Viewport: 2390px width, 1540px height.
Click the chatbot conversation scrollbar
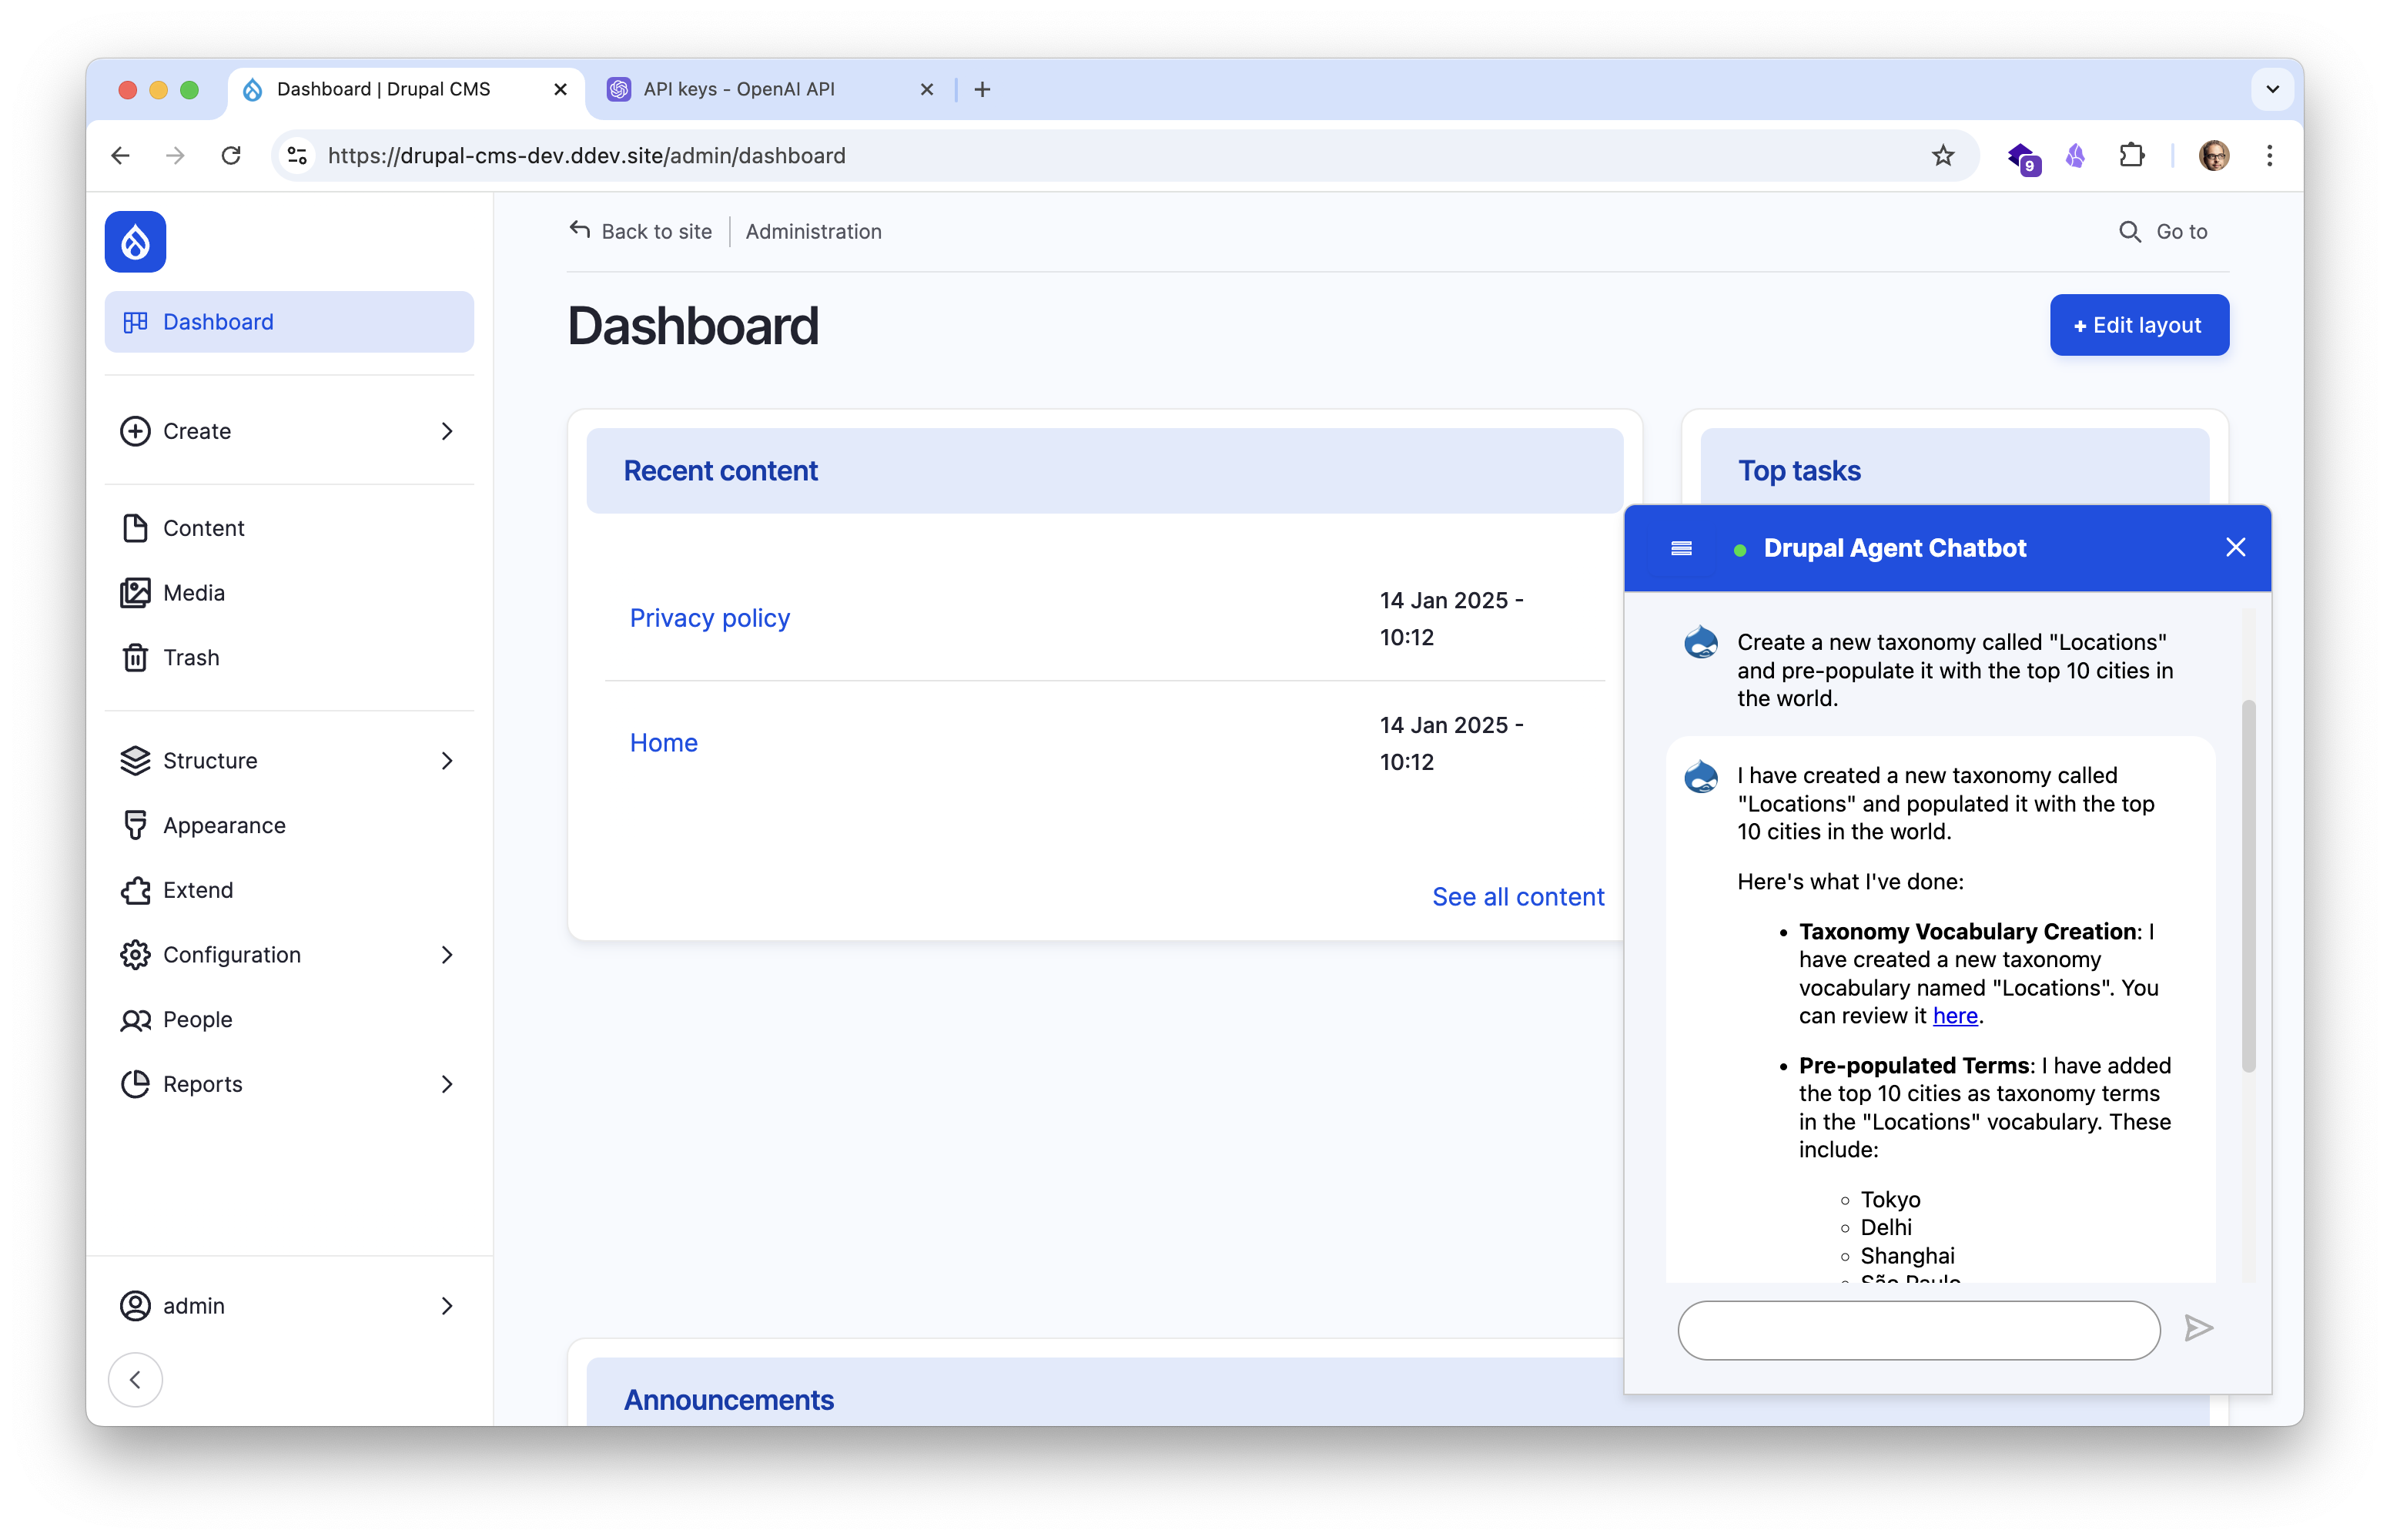pos(2248,887)
